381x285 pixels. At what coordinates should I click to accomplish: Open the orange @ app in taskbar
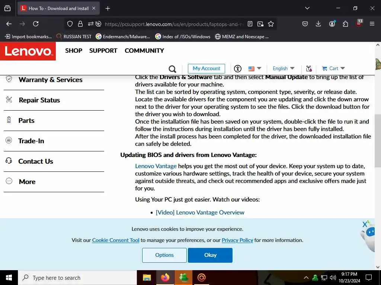point(201,278)
